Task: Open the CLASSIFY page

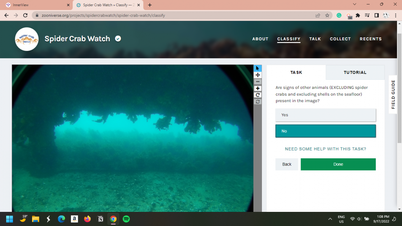Action: coord(289,39)
